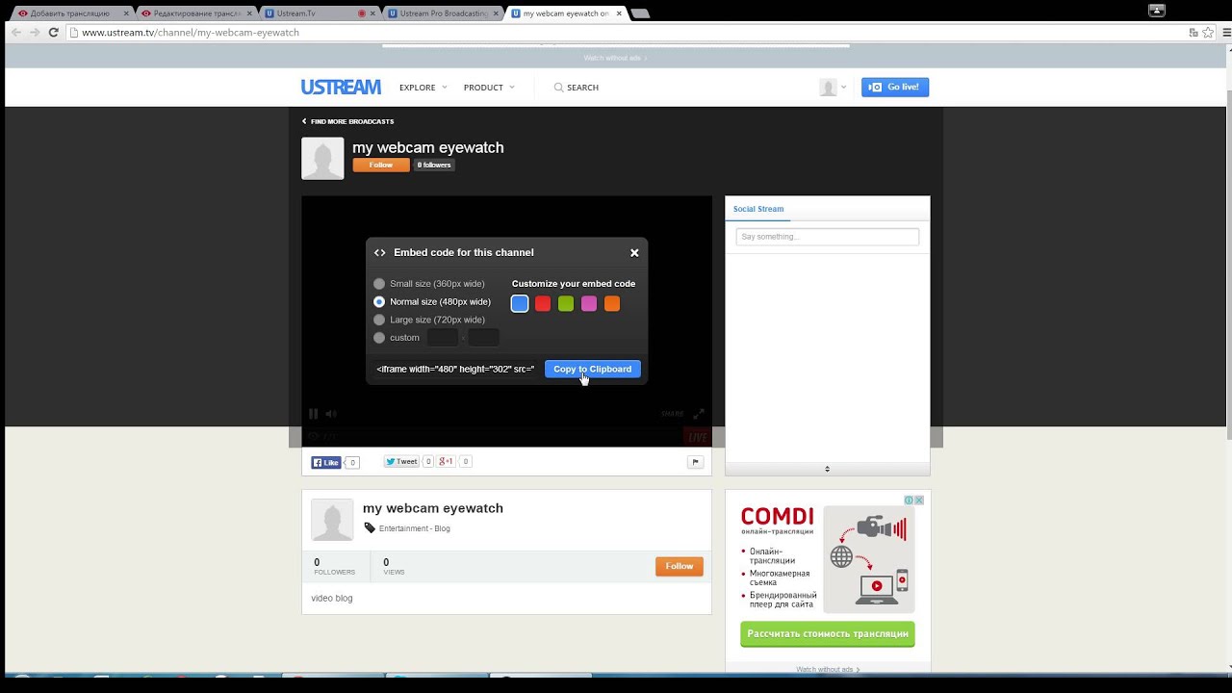Click the channel avatar beside title
This screenshot has width=1232, height=693.
click(x=322, y=159)
